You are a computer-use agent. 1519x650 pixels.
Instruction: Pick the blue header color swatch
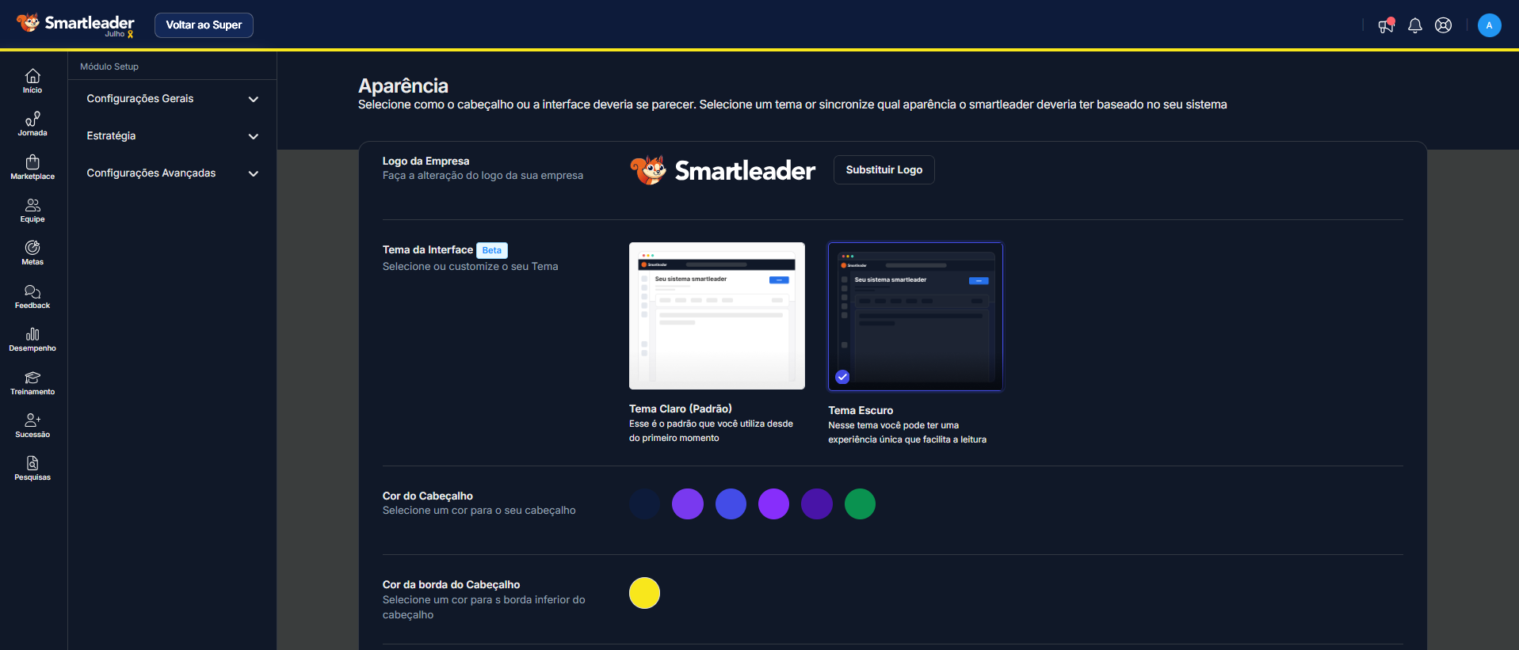[731, 504]
